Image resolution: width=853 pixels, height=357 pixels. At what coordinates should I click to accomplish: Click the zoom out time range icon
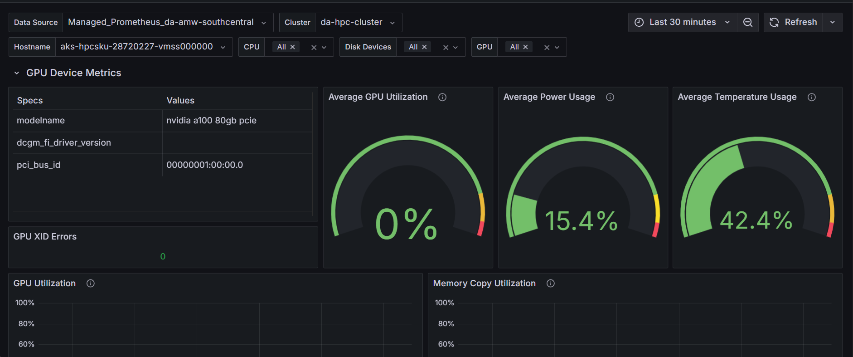pyautogui.click(x=748, y=22)
